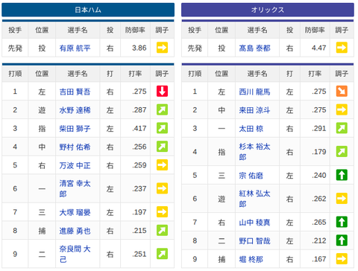Click 万波 中正's yellow condition icon

162,165
